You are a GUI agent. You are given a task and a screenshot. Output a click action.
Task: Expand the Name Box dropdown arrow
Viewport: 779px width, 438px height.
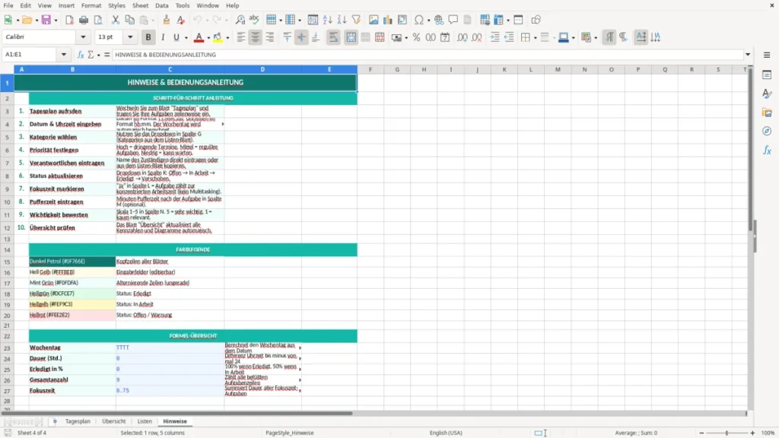(64, 55)
